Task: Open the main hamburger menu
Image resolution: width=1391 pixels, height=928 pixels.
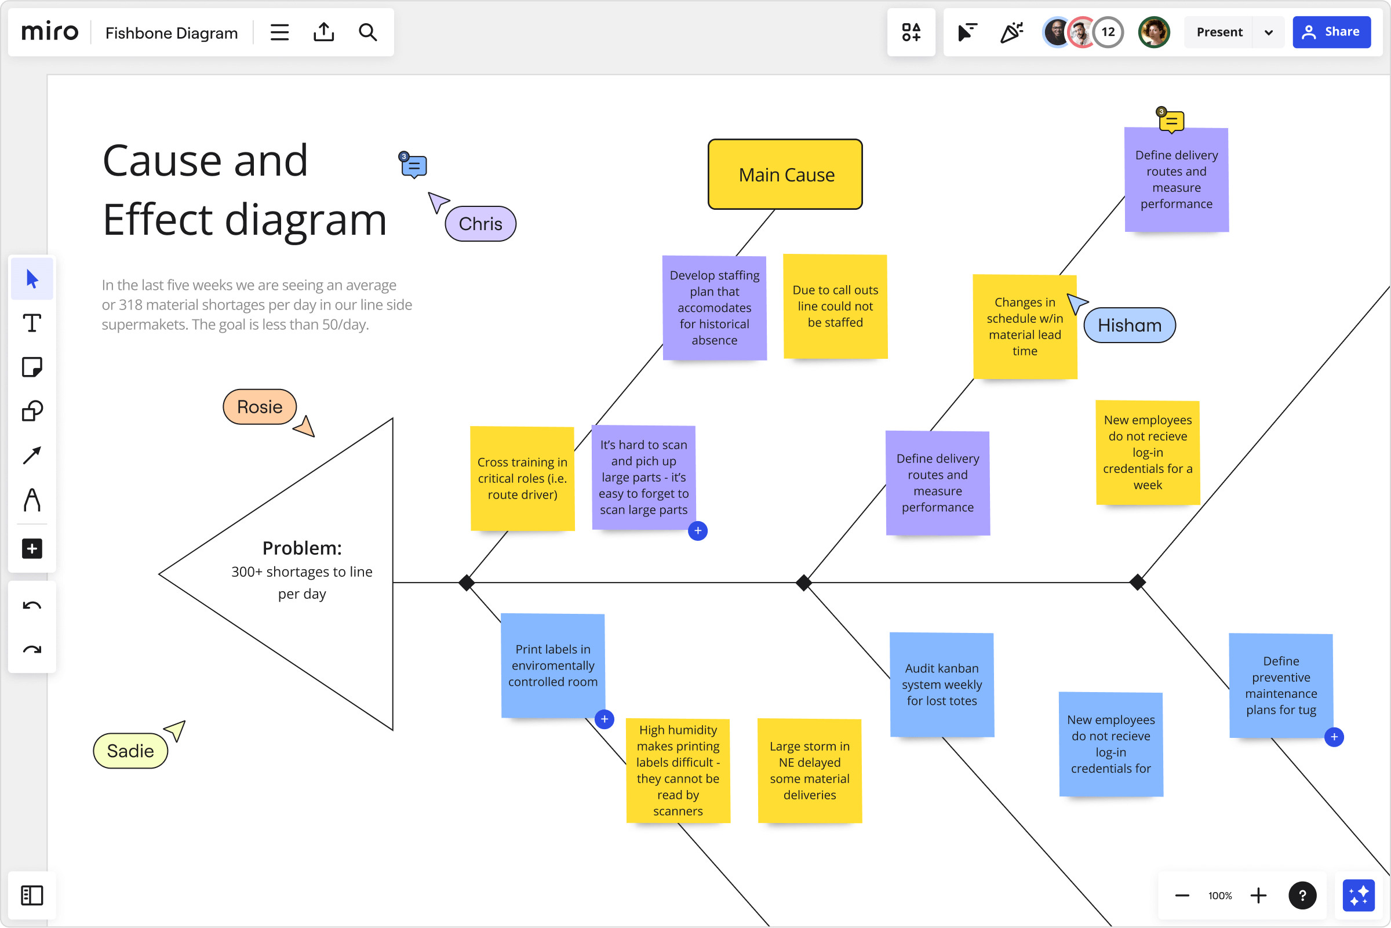Action: [x=279, y=32]
